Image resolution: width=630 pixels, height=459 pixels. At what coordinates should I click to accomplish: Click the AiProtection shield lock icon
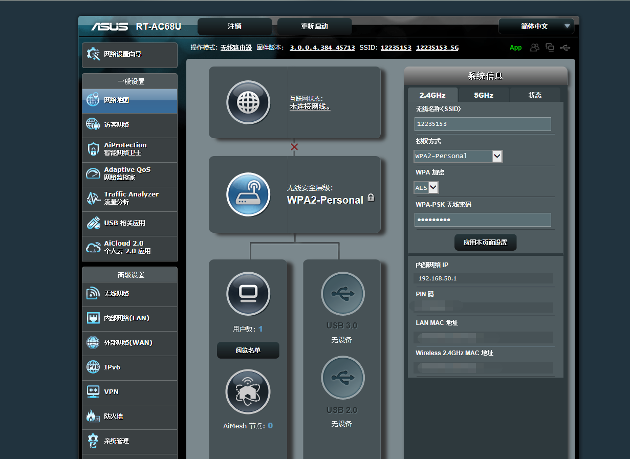[93, 149]
